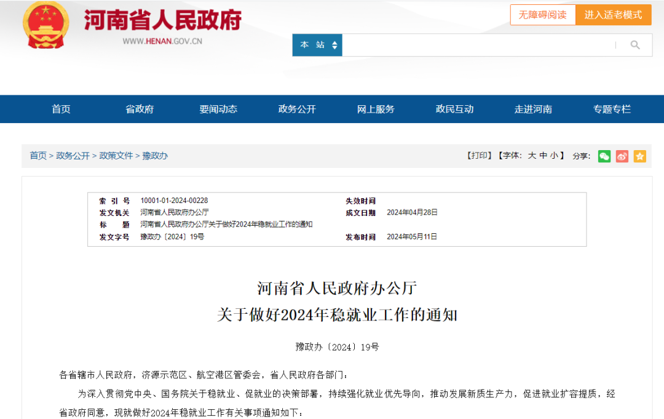The width and height of the screenshot is (664, 419).
Task: Click the national emblem site logo
Action: click(x=45, y=26)
